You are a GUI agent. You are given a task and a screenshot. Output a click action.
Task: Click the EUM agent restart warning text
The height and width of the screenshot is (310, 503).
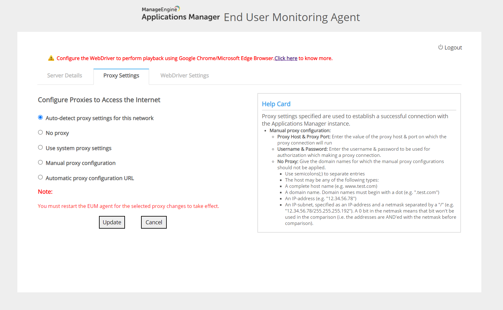(x=128, y=206)
